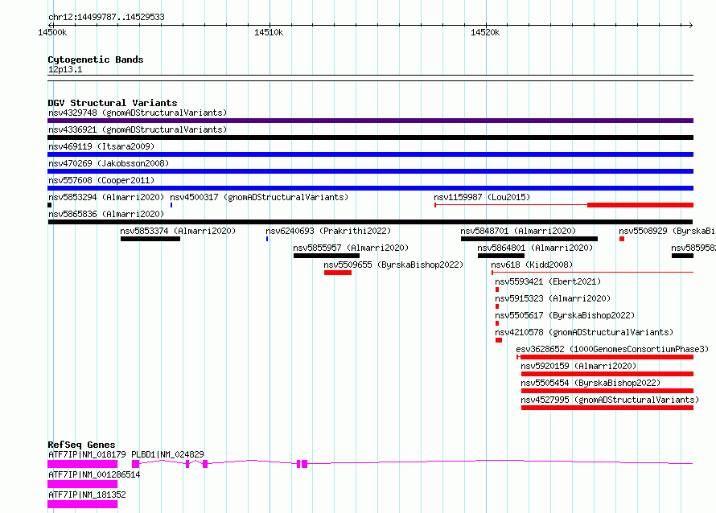Open the PLBD1|NM_024829 gene label
The image size is (716, 513).
pos(167,454)
